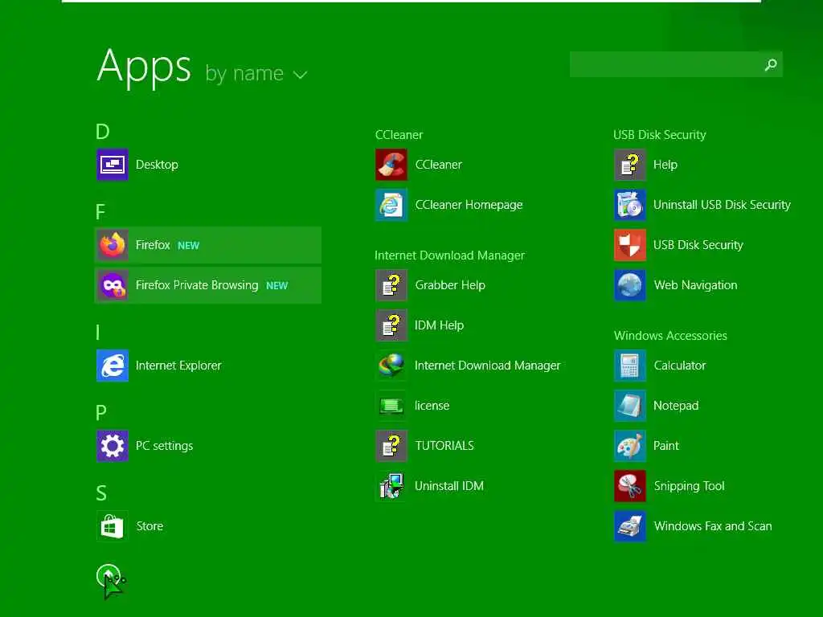Open the Store app icon
This screenshot has width=823, height=617.
[113, 526]
